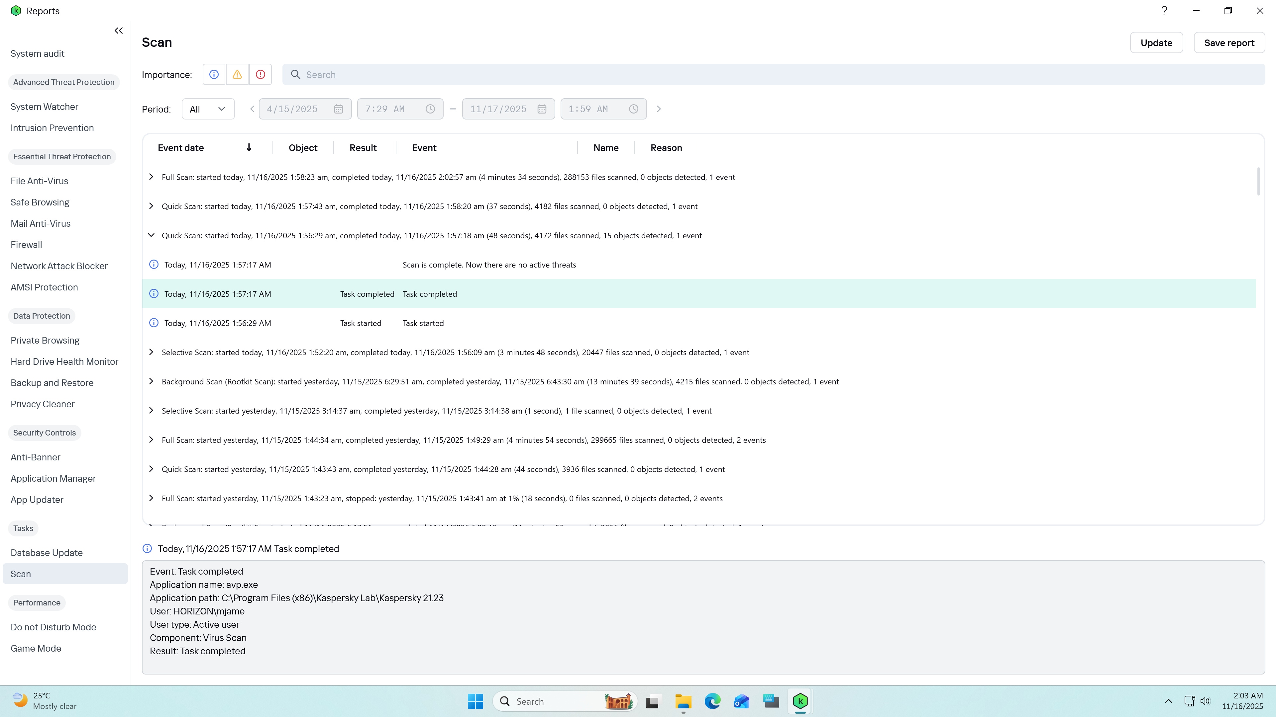
Task: Expand Background Scan (Rootkit Scan) 6:29:51 am row
Action: 152,381
